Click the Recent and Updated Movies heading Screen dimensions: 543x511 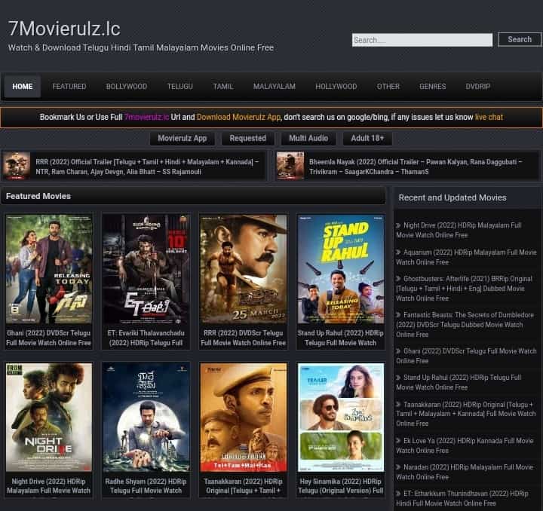(452, 197)
